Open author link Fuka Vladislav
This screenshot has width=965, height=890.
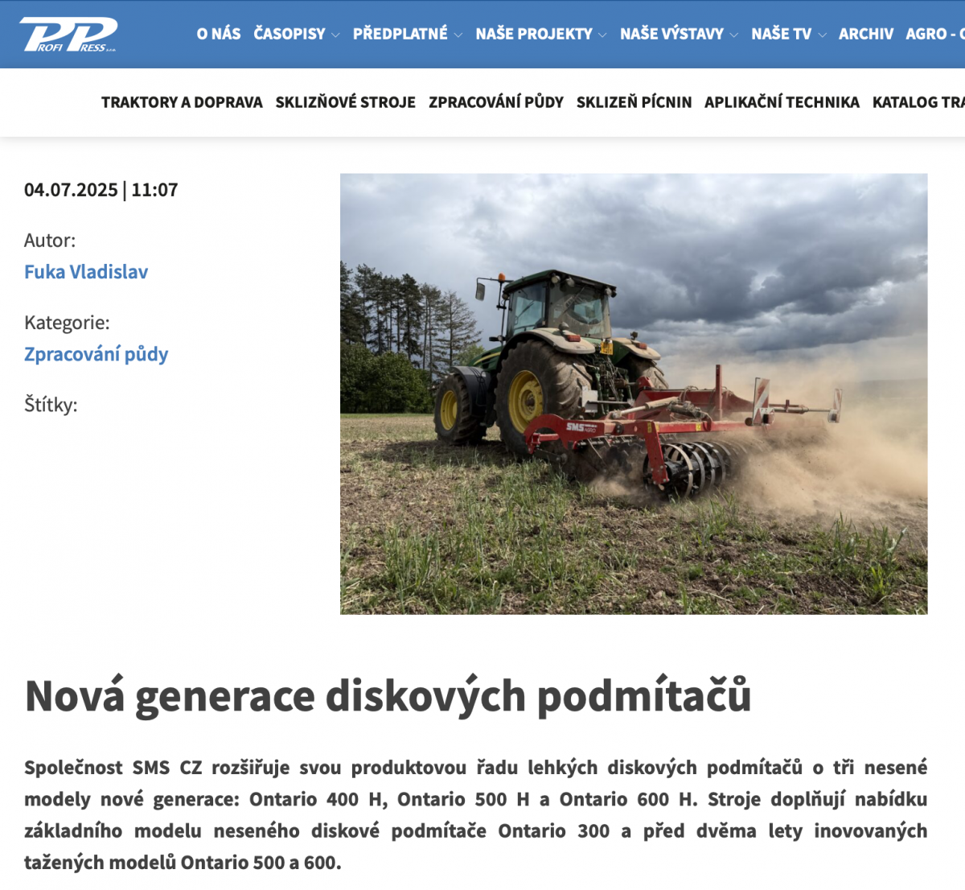point(86,272)
